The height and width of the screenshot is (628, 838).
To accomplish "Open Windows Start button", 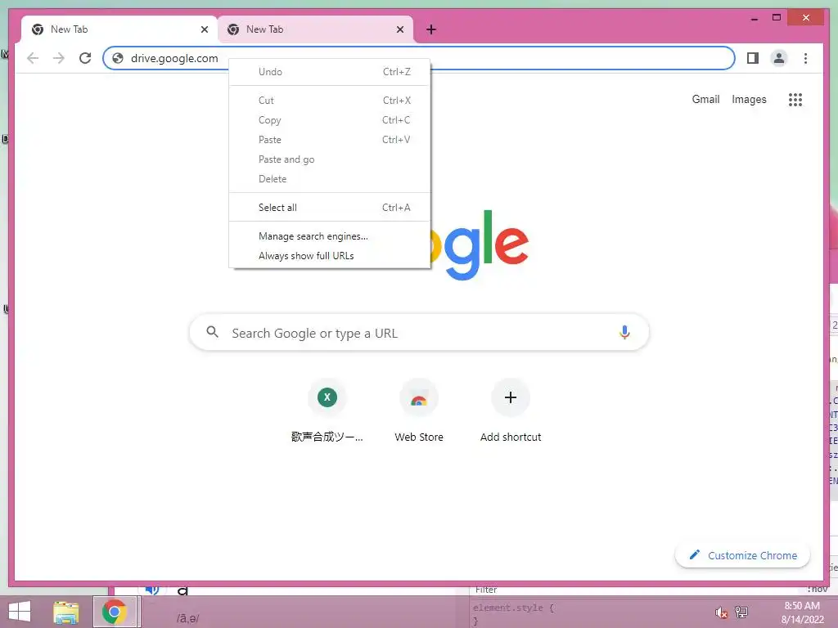I will coord(20,612).
